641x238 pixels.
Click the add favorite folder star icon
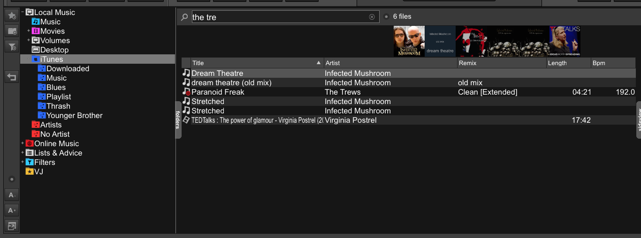pos(11,15)
